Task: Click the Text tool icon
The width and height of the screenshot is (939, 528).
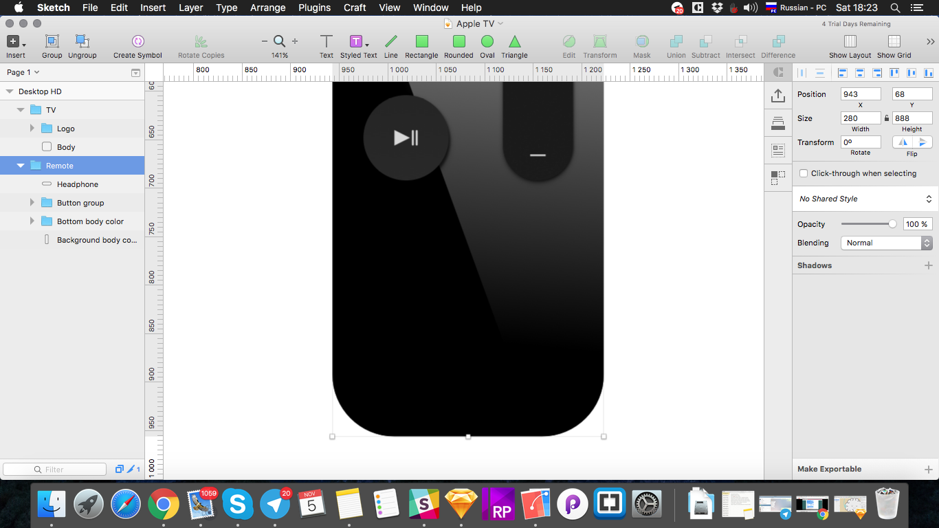Action: click(x=327, y=42)
